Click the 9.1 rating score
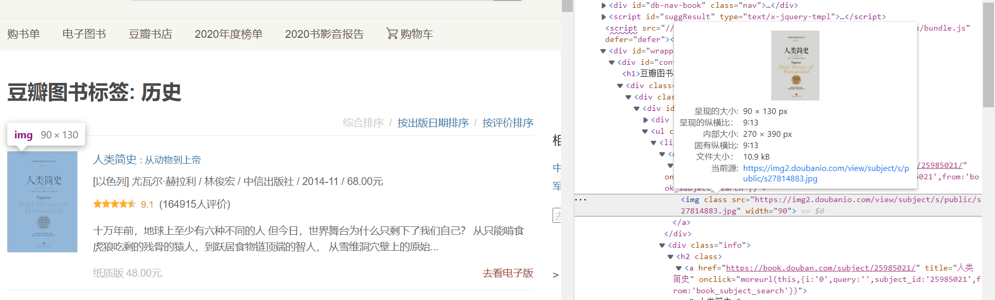Viewport: 995px width, 300px height. pos(147,205)
